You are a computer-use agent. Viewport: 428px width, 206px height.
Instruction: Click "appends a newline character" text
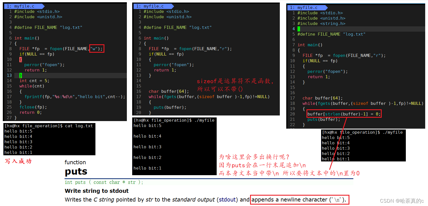tap(289, 200)
